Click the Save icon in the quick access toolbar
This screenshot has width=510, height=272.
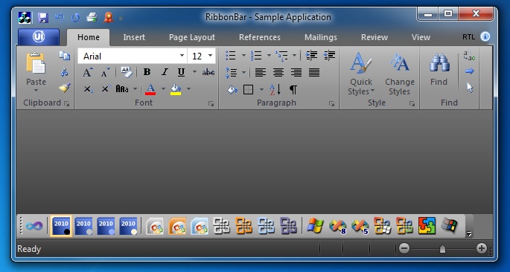[x=43, y=17]
